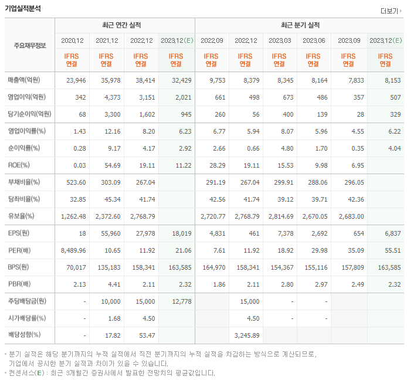
Task: Click the revenue value 38,414
Action: click(x=145, y=80)
